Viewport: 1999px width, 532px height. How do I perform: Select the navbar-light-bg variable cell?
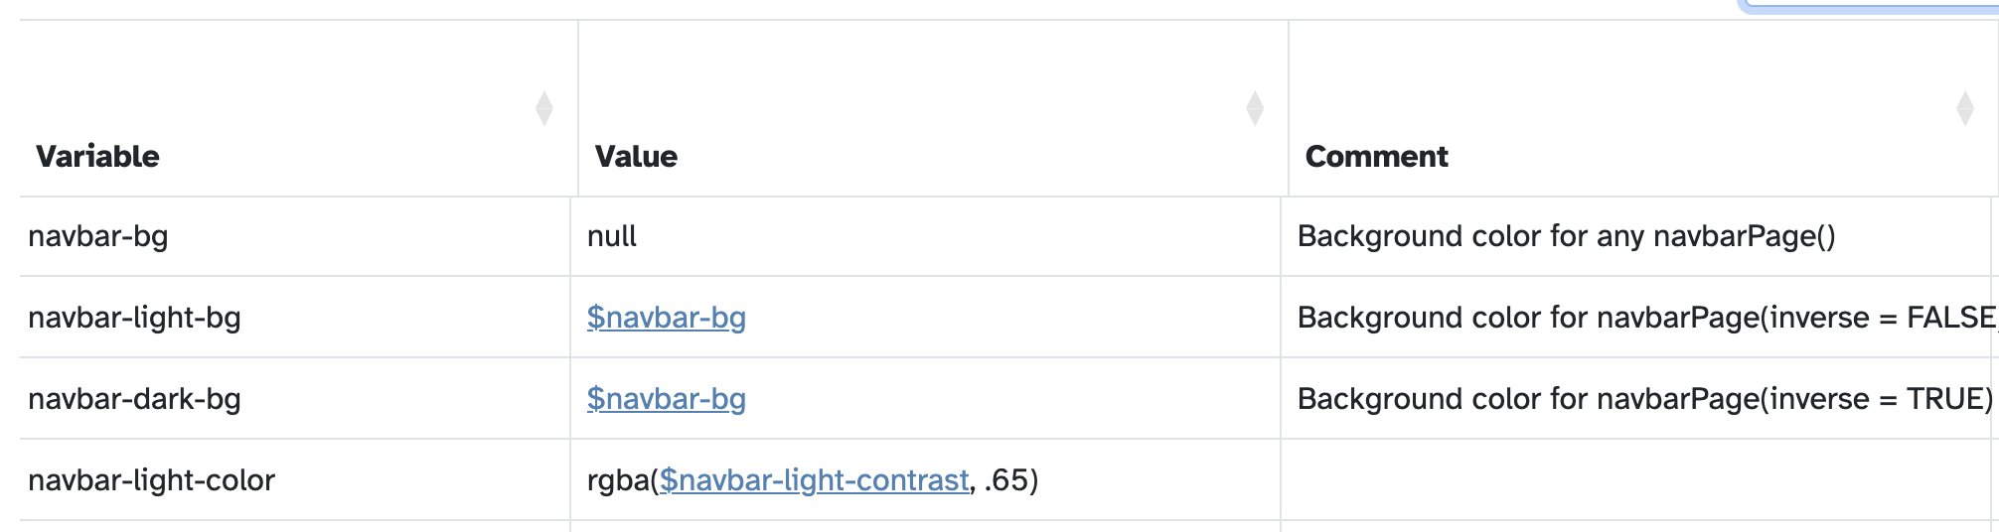click(135, 318)
